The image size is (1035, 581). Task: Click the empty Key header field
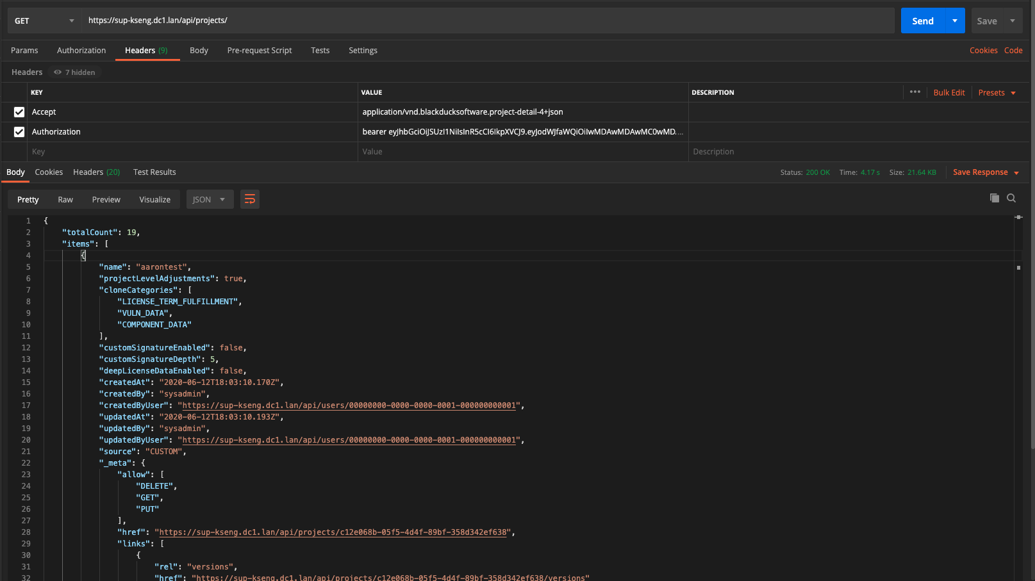coord(192,152)
